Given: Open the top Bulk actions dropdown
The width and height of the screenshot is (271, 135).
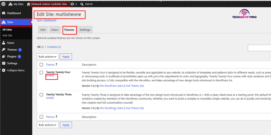Looking at the screenshot, I should (x=48, y=57).
